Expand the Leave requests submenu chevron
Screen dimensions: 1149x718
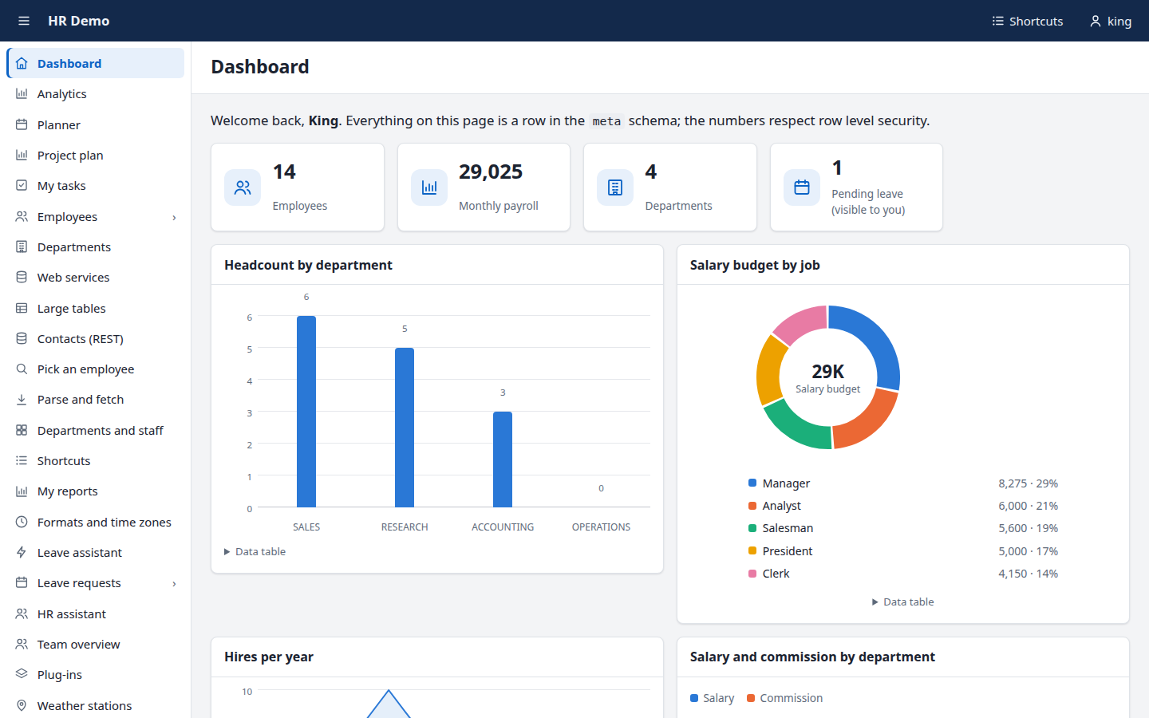pyautogui.click(x=174, y=583)
